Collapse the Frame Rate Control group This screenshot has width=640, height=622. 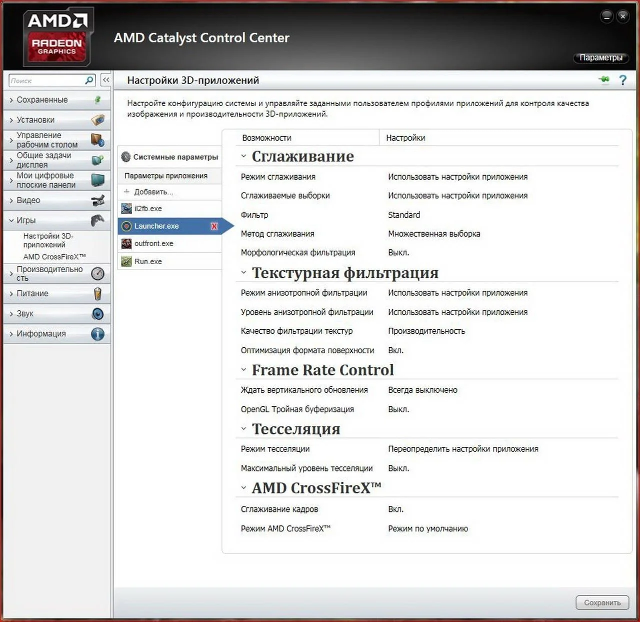(x=243, y=370)
